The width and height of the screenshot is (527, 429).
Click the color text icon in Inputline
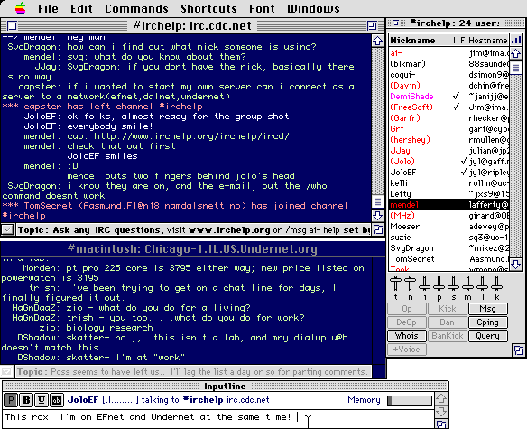pyautogui.click(x=57, y=400)
